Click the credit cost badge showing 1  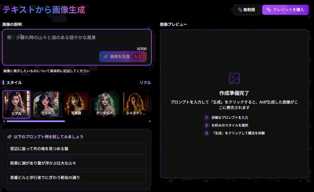click(x=137, y=57)
